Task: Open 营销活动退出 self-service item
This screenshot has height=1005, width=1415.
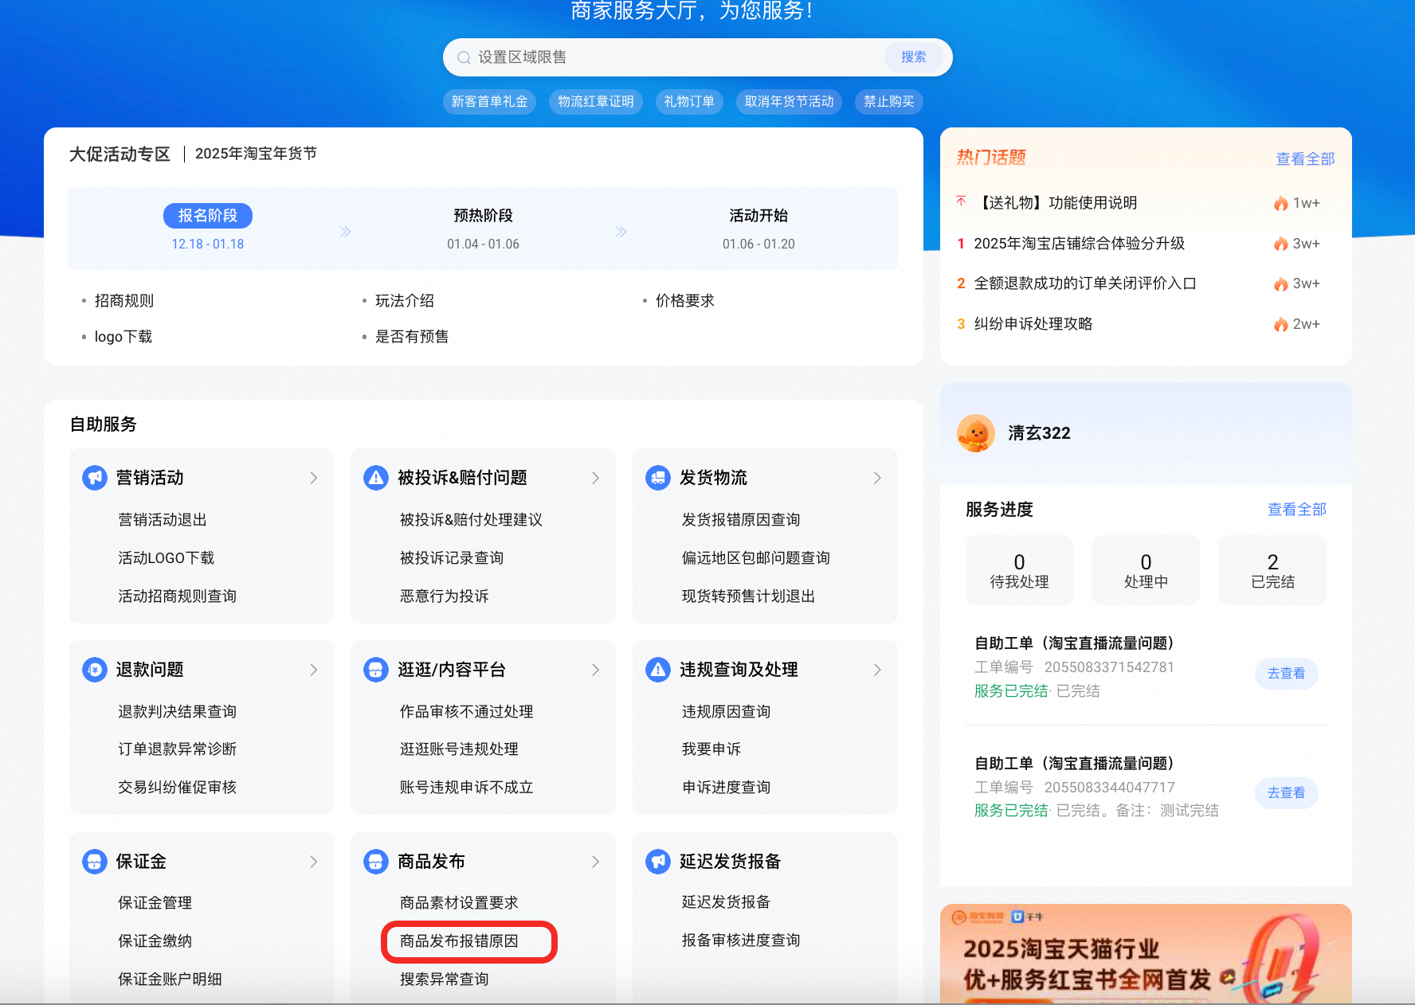Action: click(163, 520)
